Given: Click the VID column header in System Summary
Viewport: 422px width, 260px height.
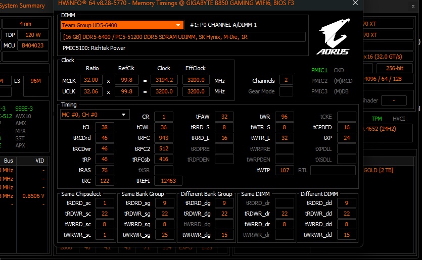Looking at the screenshot, I should pos(40,161).
